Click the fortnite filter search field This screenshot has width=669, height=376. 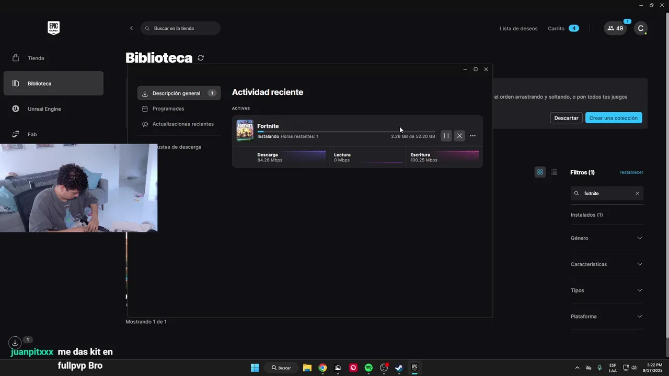(607, 193)
